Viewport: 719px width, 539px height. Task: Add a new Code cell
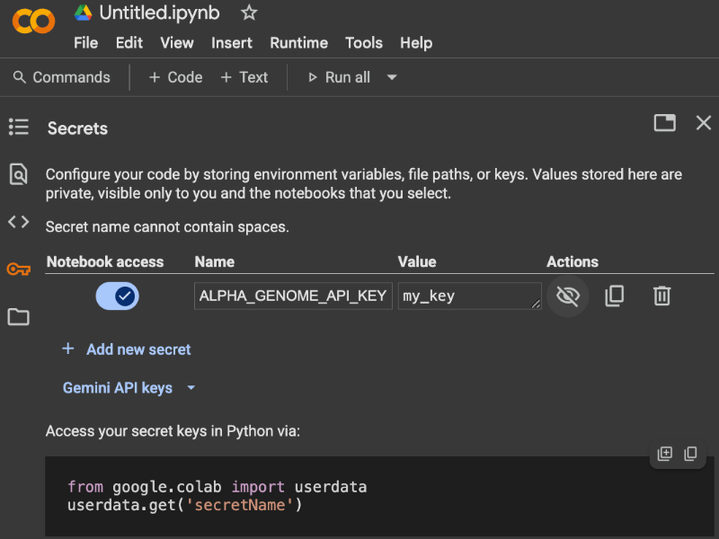[x=175, y=77]
